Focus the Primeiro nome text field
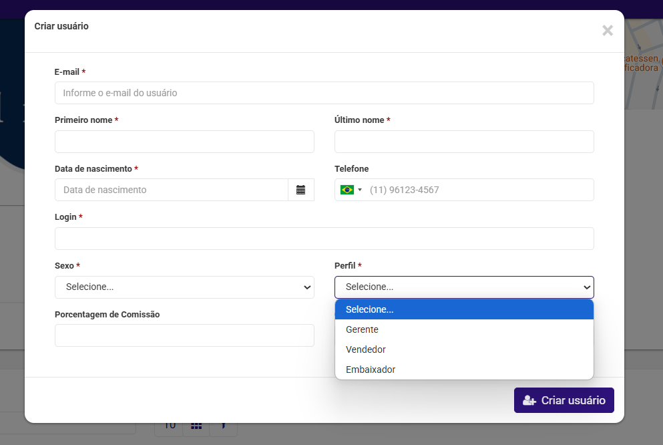Viewport: 663px width, 445px height. [184, 142]
